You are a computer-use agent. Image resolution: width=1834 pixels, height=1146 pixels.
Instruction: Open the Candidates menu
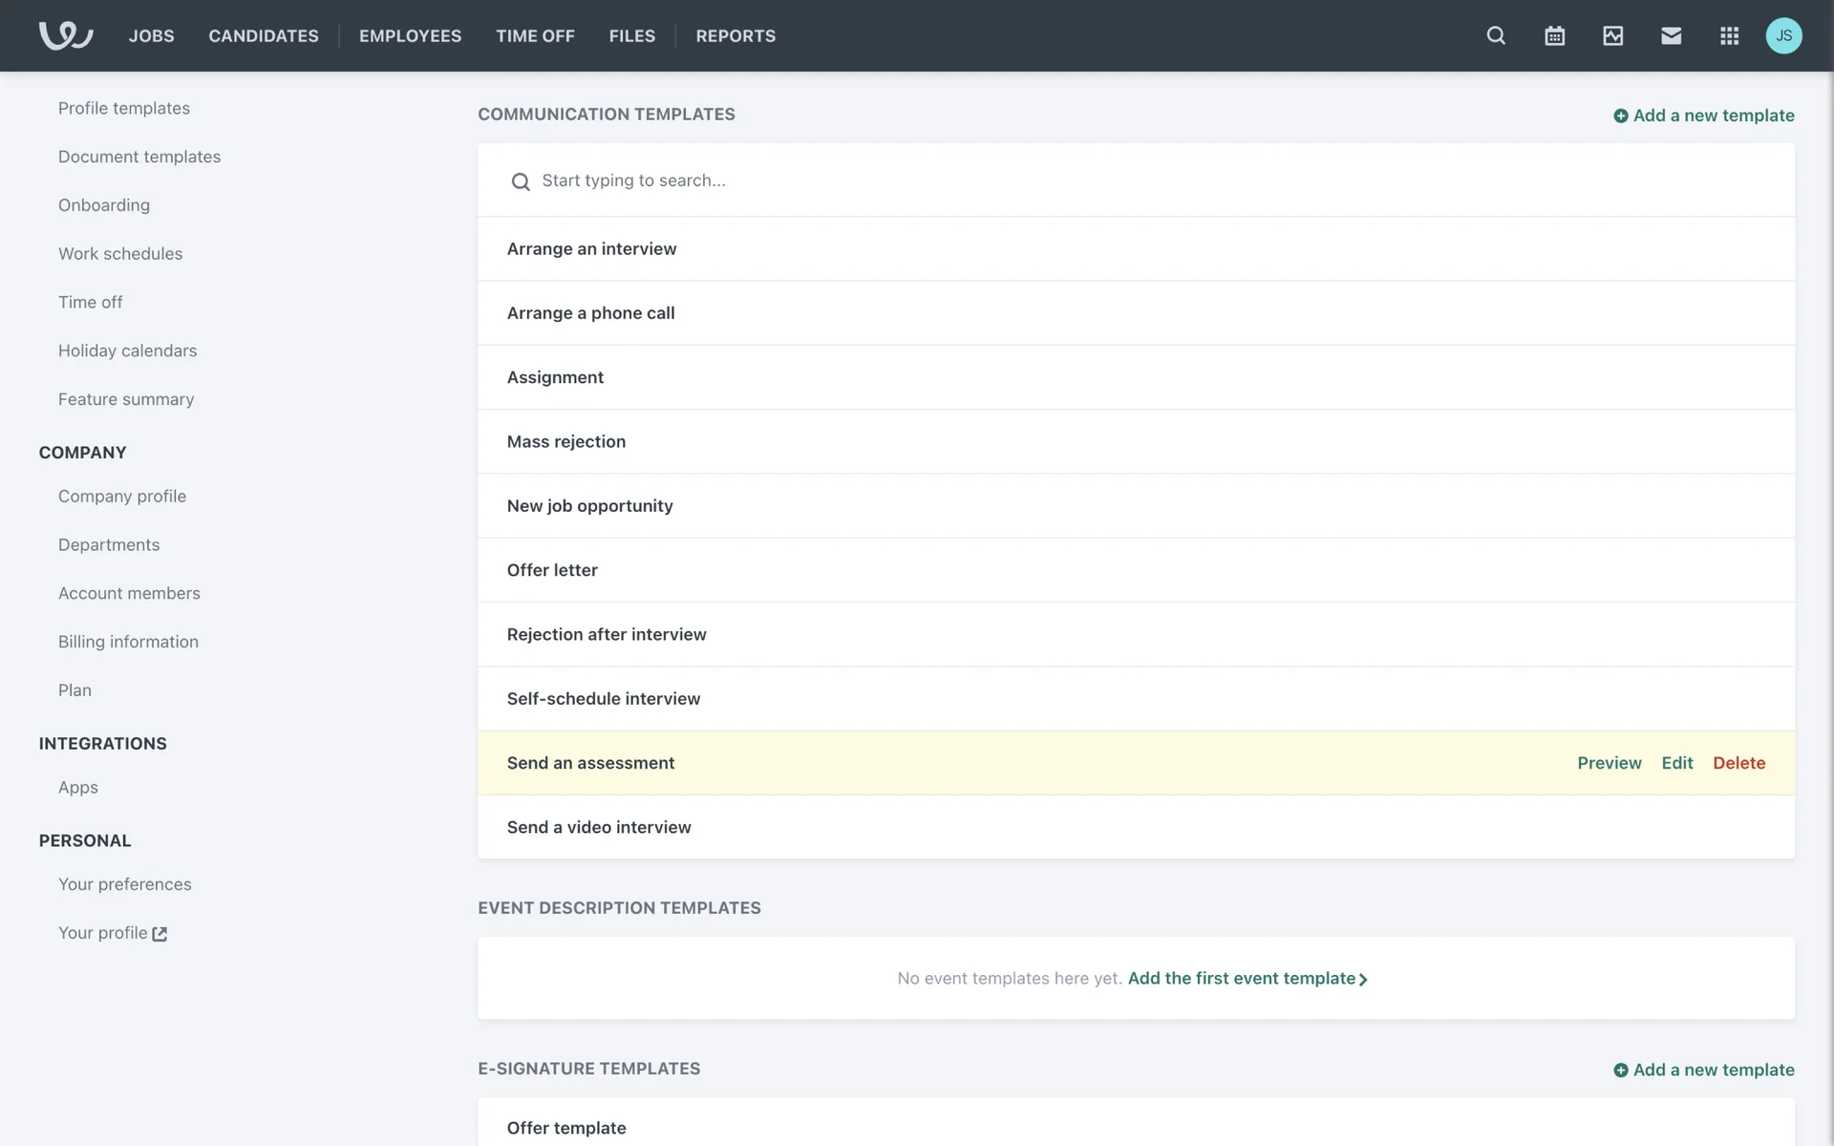click(x=264, y=35)
